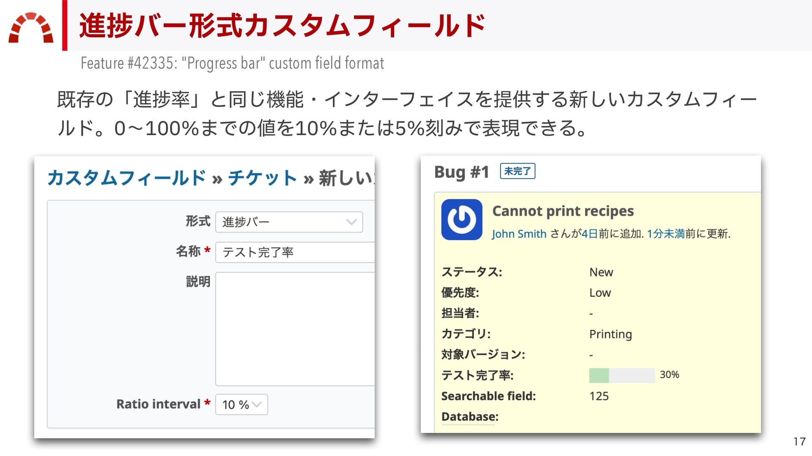This screenshot has width=812, height=456.
Task: Click the slide page number 17
Action: click(x=799, y=442)
